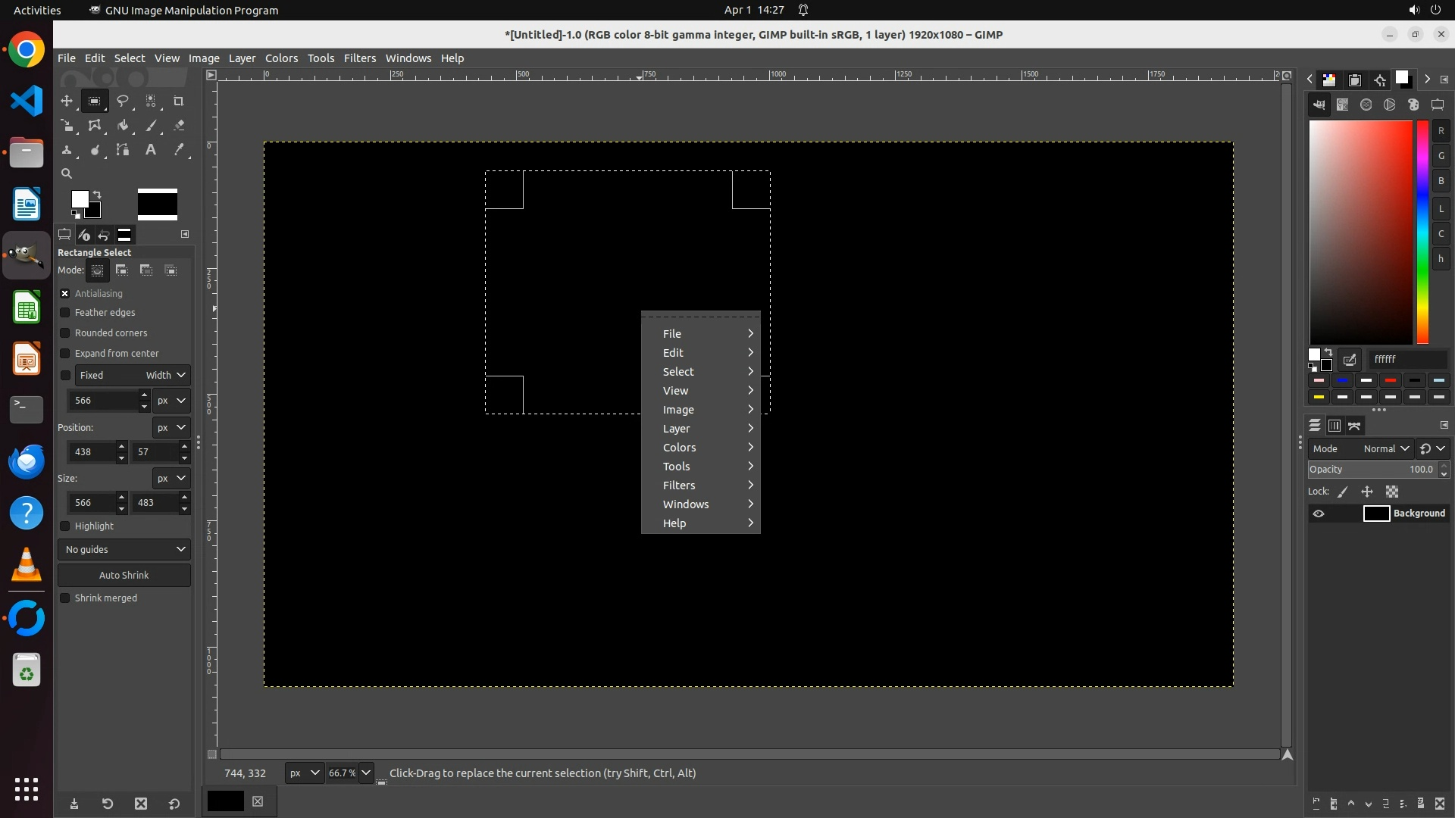Open the No guides dropdown
The image size is (1455, 818).
[x=124, y=549]
